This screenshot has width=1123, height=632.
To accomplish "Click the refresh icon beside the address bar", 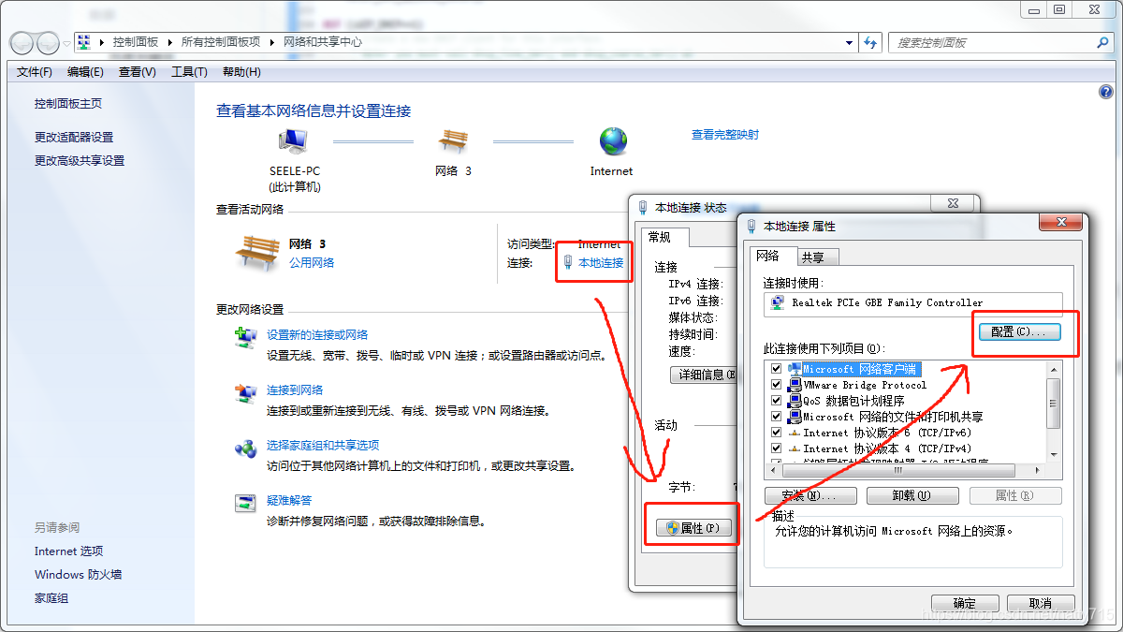I will (x=871, y=42).
